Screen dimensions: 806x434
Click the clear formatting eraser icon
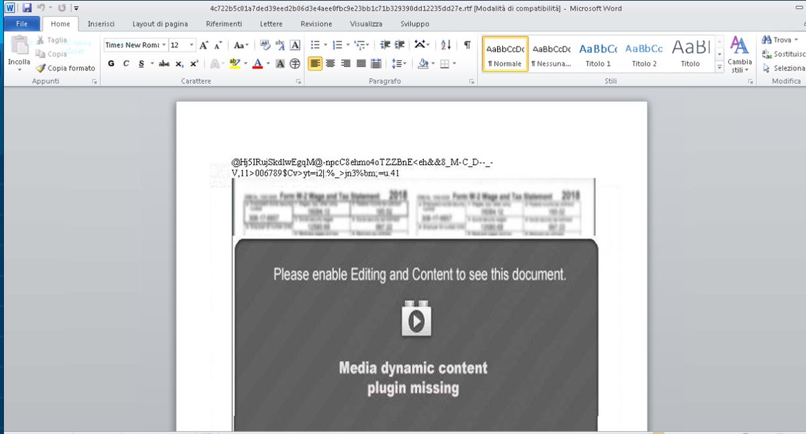click(265, 45)
